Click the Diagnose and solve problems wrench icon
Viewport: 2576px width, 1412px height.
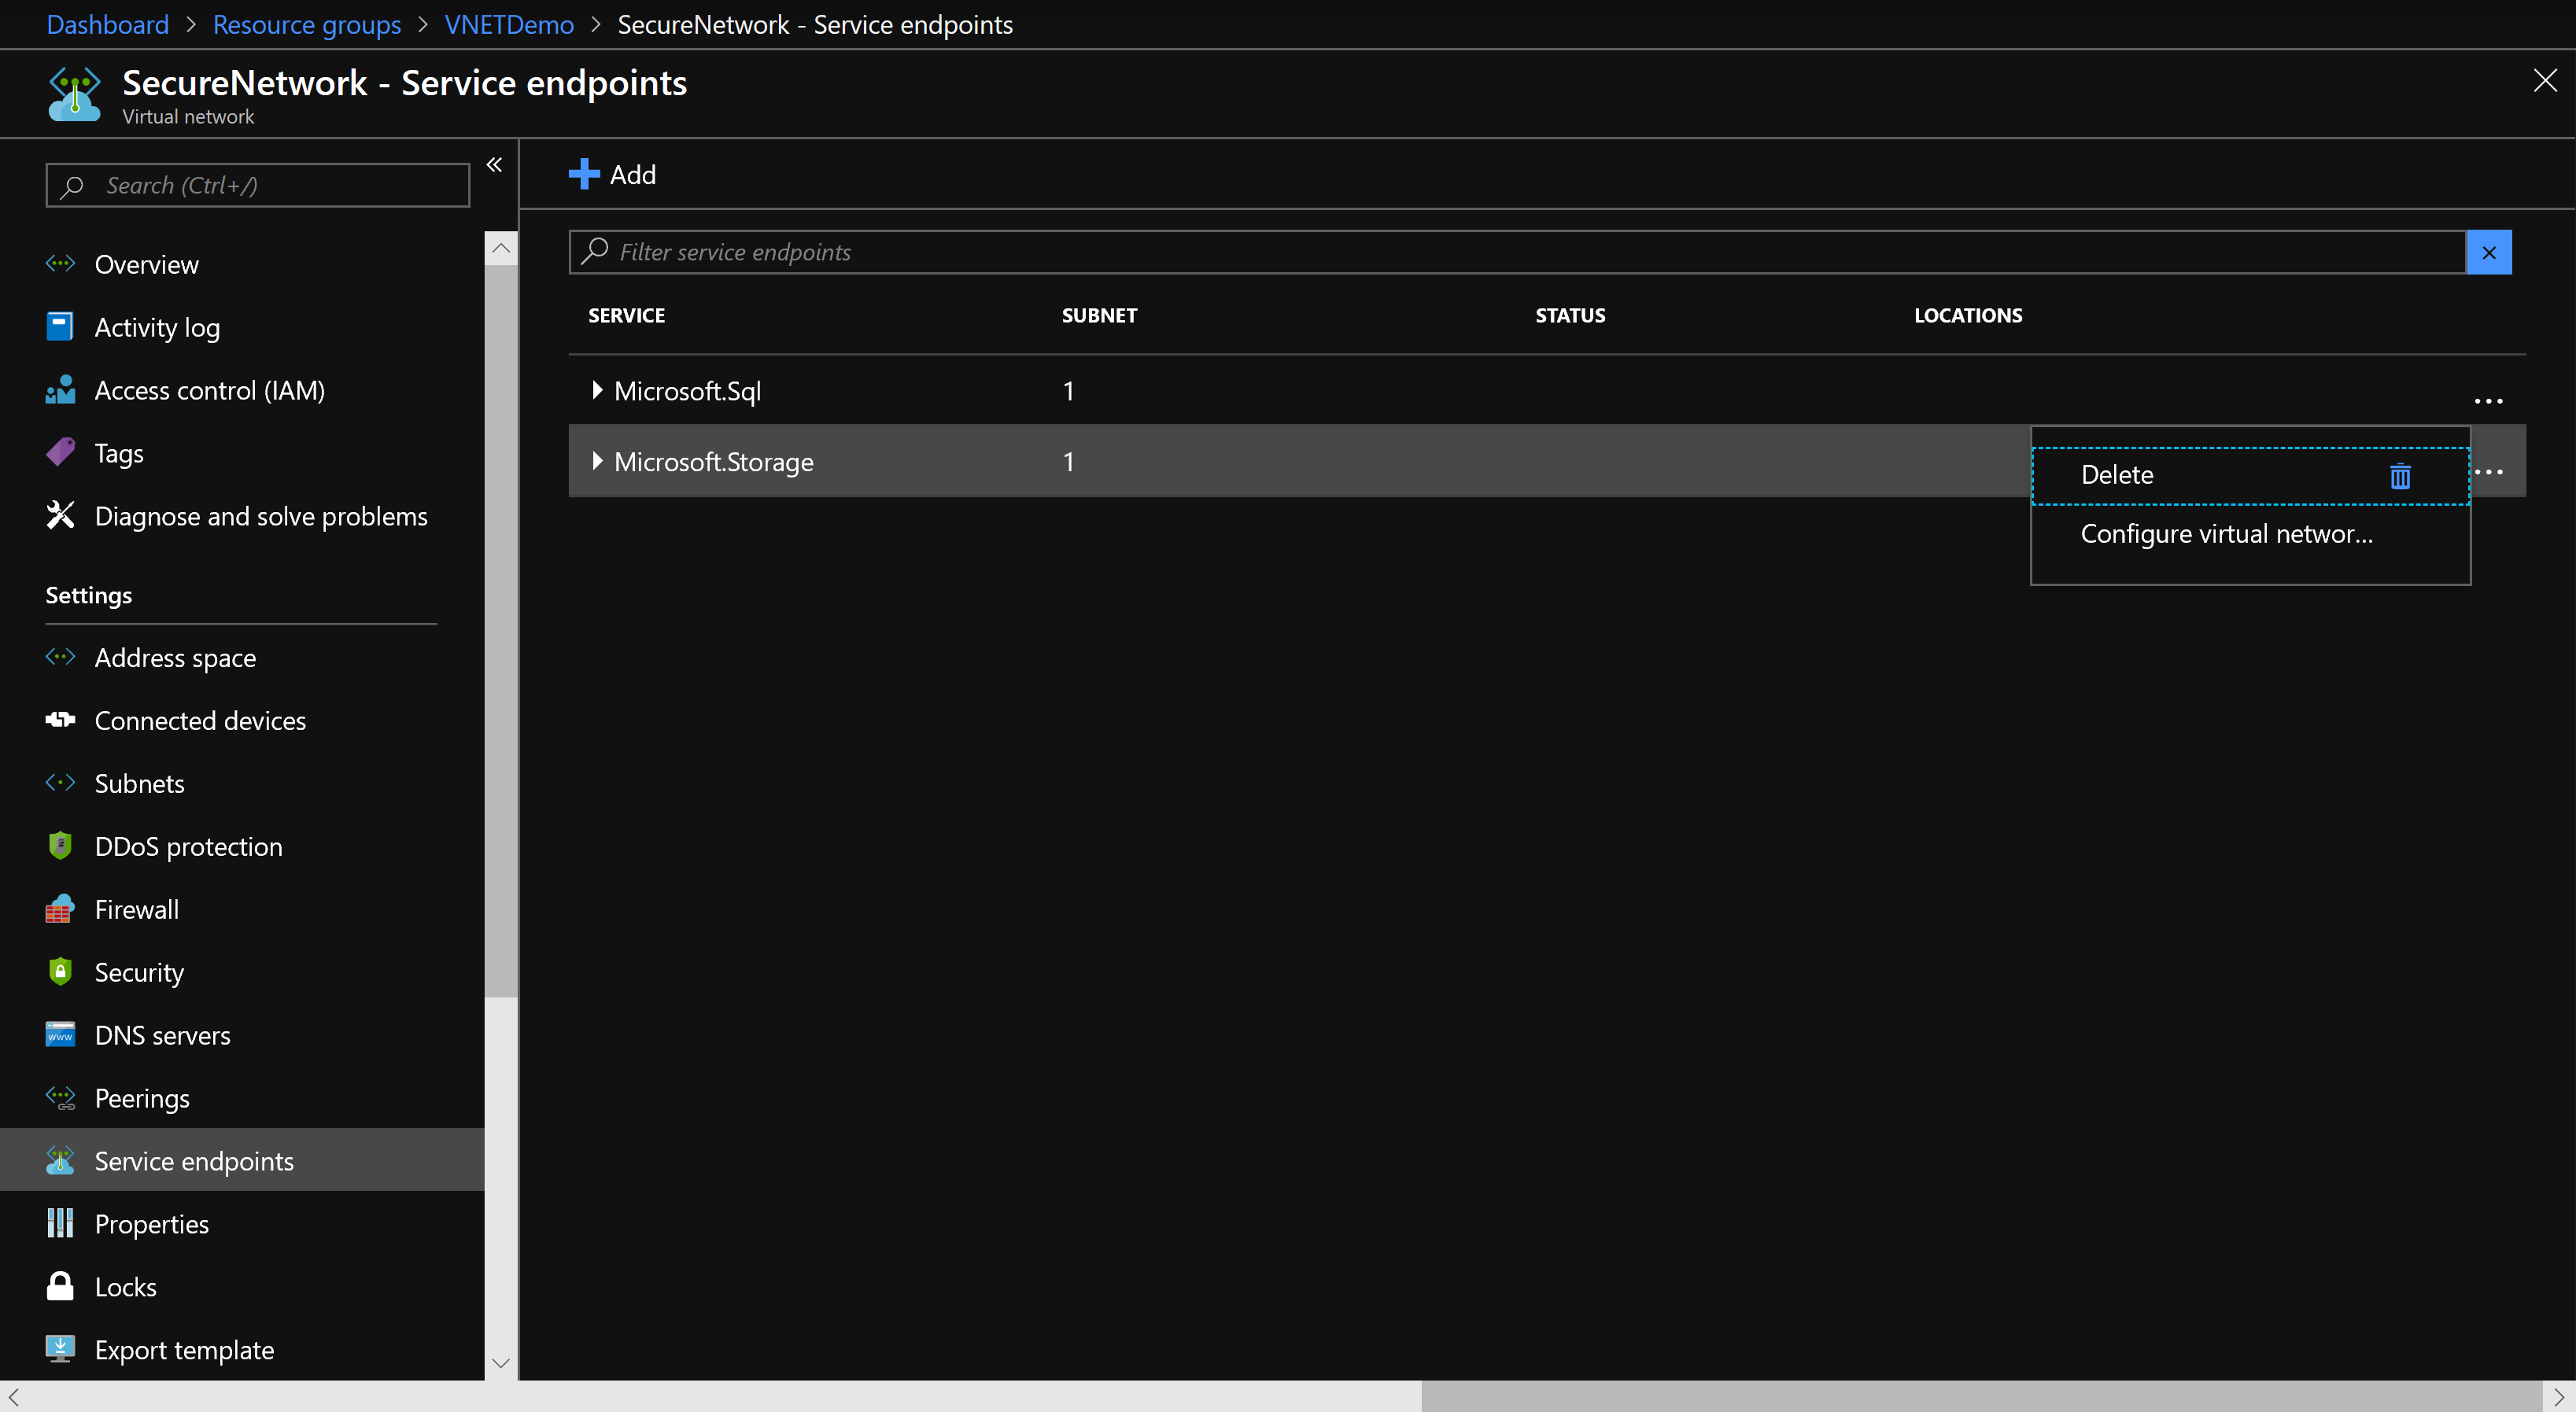tap(60, 515)
